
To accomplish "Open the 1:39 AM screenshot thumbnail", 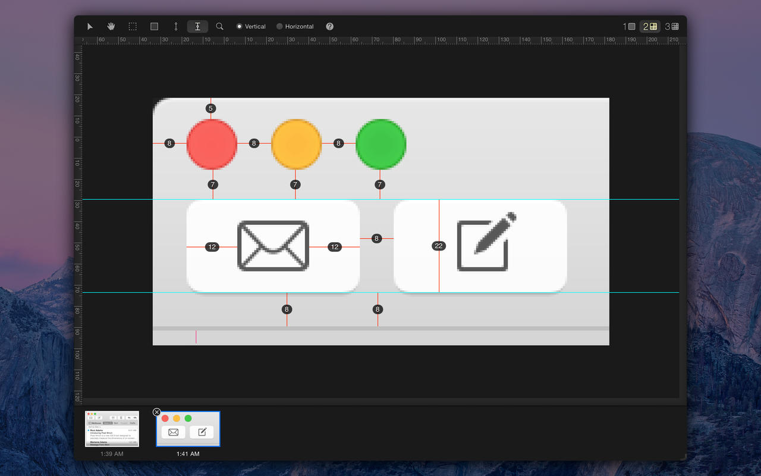I will coord(112,428).
